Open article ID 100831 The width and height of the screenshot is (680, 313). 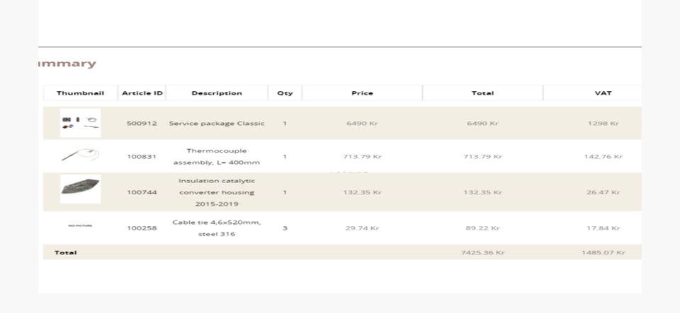[x=142, y=157]
